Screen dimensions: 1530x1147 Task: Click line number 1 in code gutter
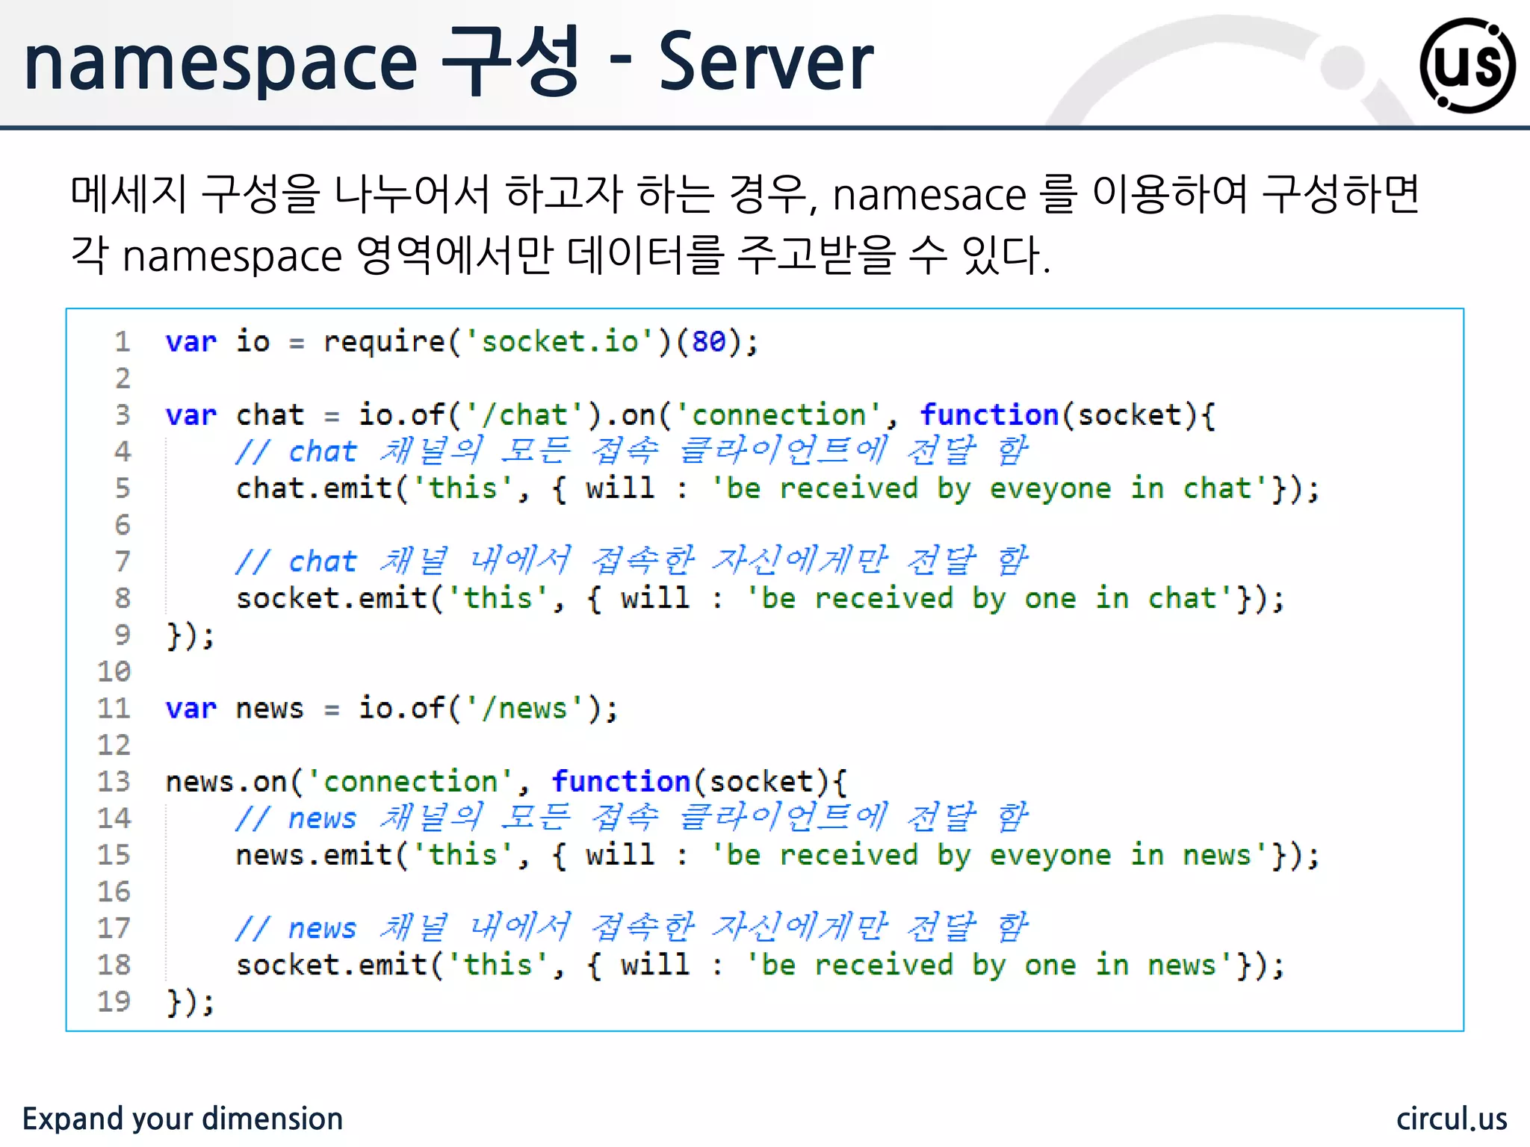pyautogui.click(x=123, y=342)
